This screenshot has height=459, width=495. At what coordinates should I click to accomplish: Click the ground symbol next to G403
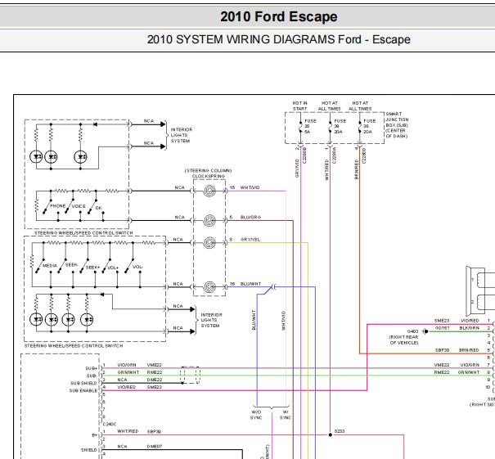point(425,331)
